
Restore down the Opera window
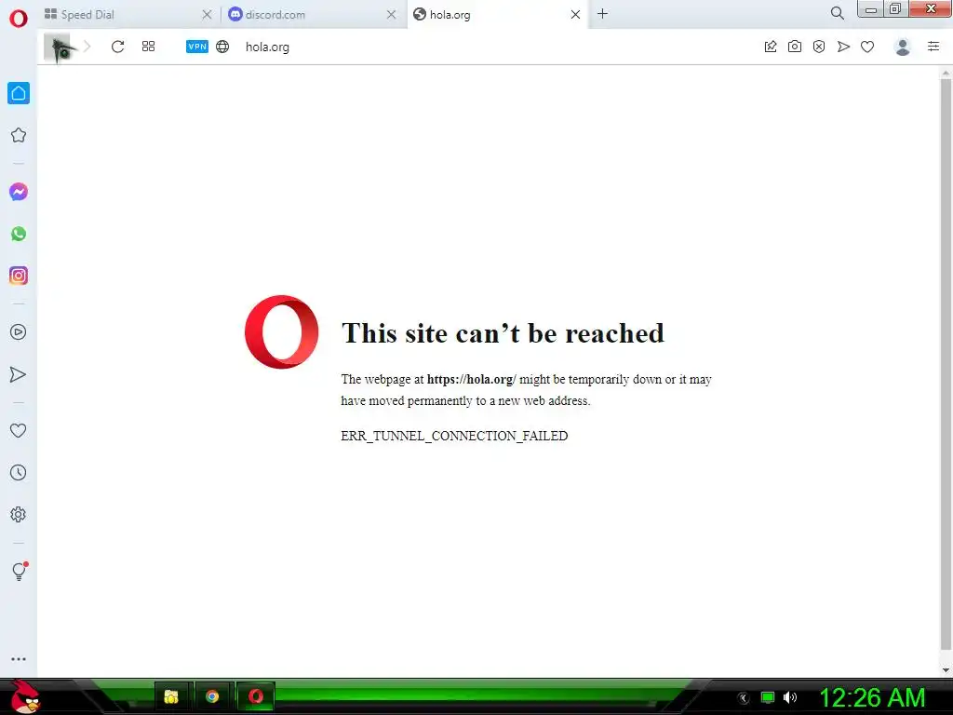895,9
